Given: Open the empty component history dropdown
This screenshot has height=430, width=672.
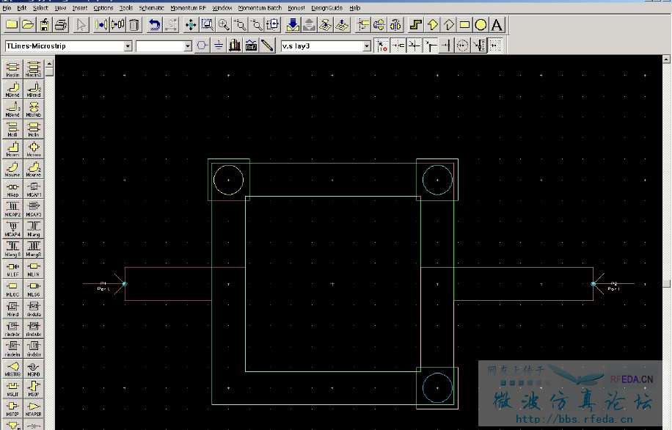Looking at the screenshot, I should 187,46.
